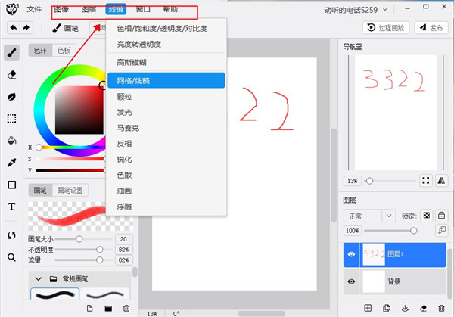This screenshot has width=454, height=317.
Task: Click the layer opacity slider handle
Action: (413, 231)
